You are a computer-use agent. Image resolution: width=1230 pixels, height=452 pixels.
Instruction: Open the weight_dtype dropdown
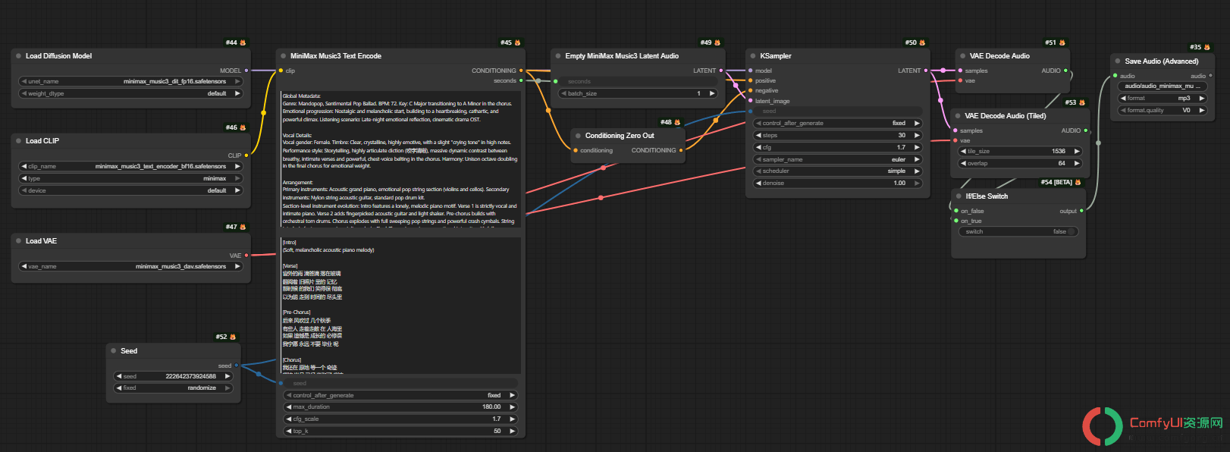(x=131, y=93)
